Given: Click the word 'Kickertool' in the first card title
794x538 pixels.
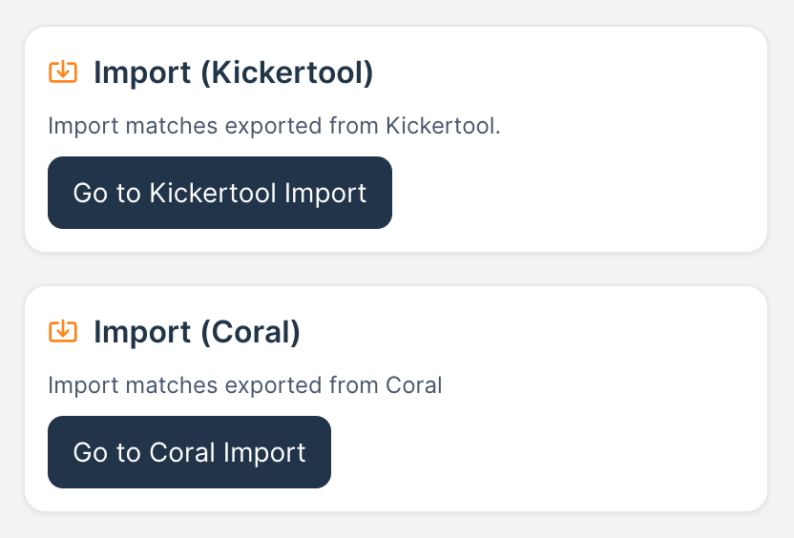Looking at the screenshot, I should coord(287,72).
